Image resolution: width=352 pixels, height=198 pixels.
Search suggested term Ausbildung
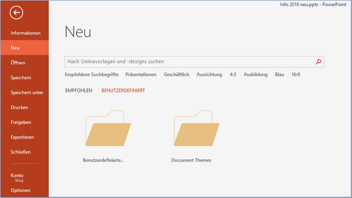(256, 74)
